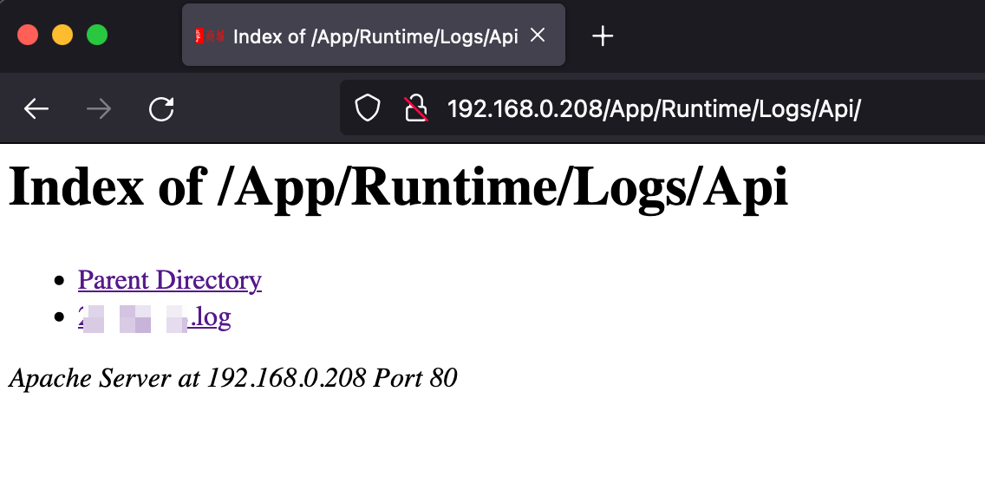Maximize the window with green button
The height and width of the screenshot is (496, 985).
click(97, 36)
